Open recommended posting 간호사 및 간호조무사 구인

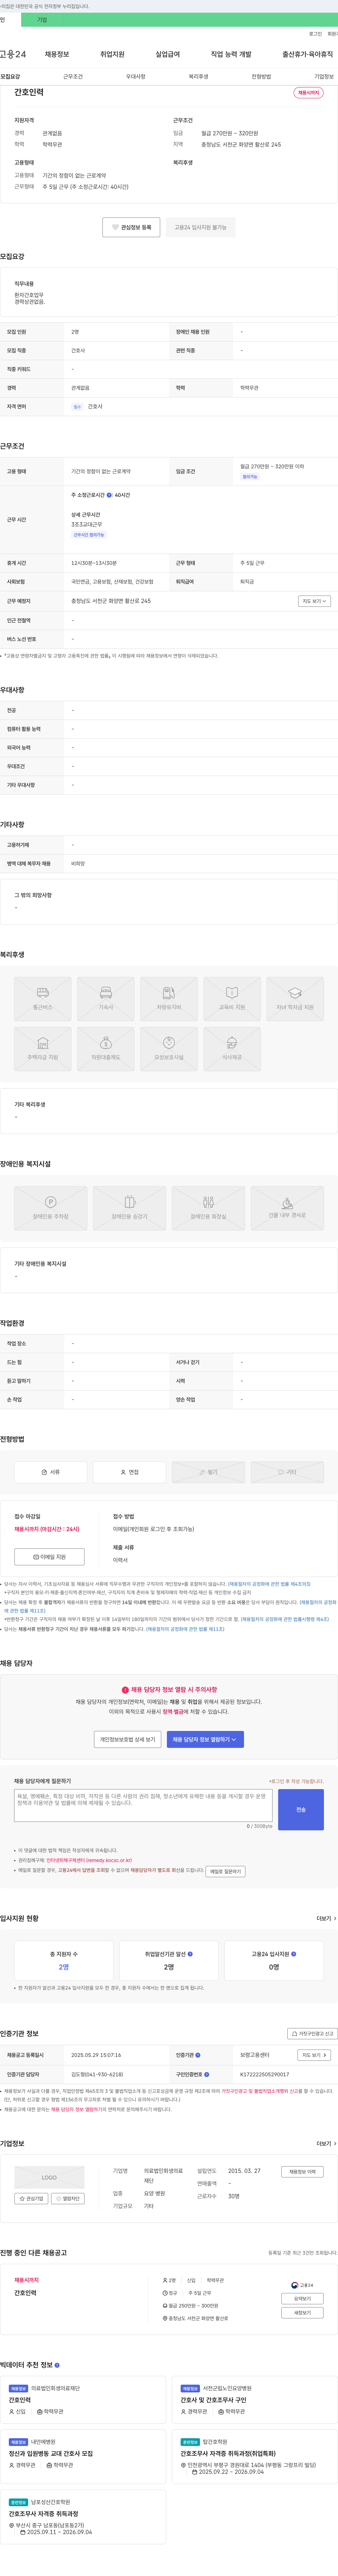pos(213,2400)
